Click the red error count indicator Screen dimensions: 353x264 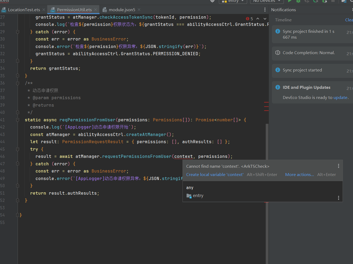[x=249, y=19]
